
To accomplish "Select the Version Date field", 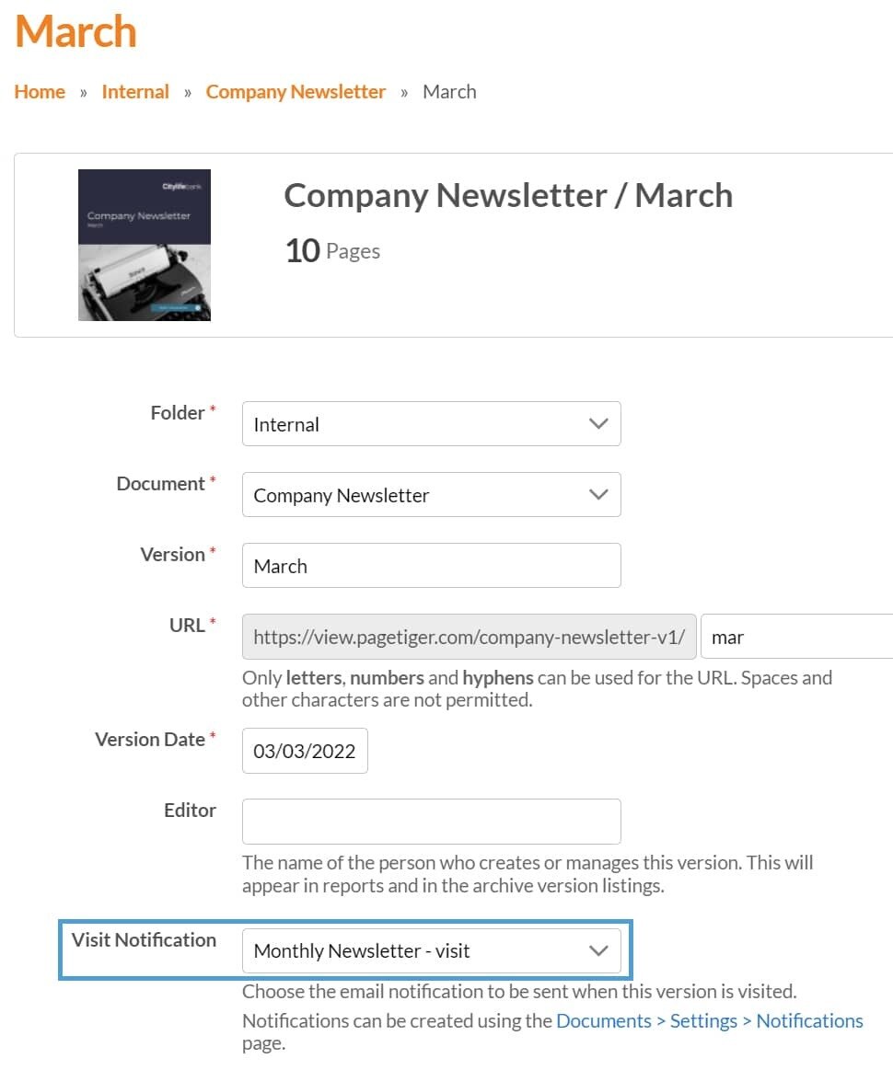I will coord(305,751).
